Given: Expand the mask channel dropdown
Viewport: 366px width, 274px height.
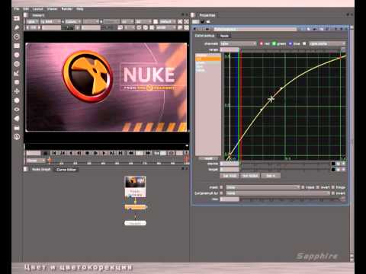Looking at the screenshot, I should (263, 187).
